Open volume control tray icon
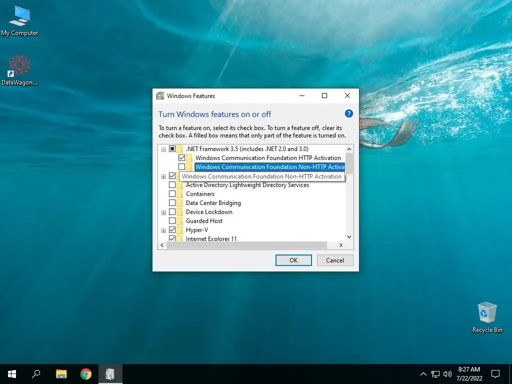512x384 pixels. point(447,374)
